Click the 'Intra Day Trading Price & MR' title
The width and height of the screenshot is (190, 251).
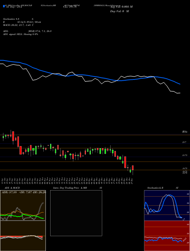(70, 188)
